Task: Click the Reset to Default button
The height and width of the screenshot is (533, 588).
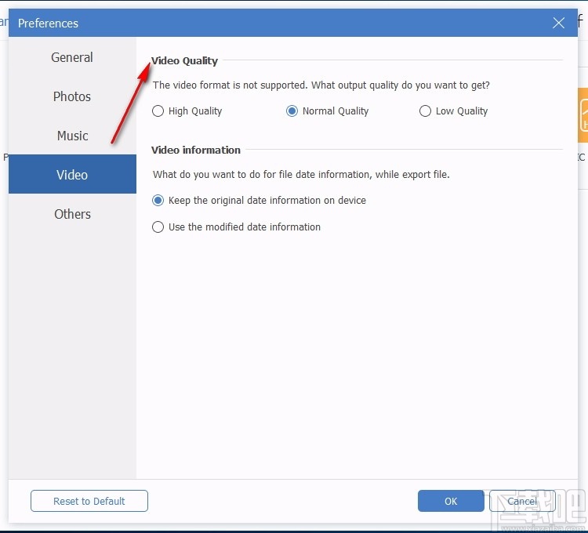Action: pyautogui.click(x=89, y=501)
